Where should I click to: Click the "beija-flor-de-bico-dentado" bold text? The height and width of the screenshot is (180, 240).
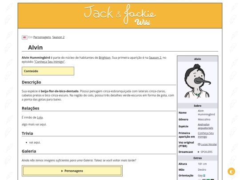[x=60, y=91]
